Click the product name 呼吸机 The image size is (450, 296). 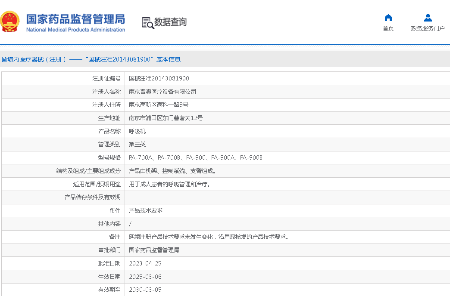pyautogui.click(x=137, y=131)
